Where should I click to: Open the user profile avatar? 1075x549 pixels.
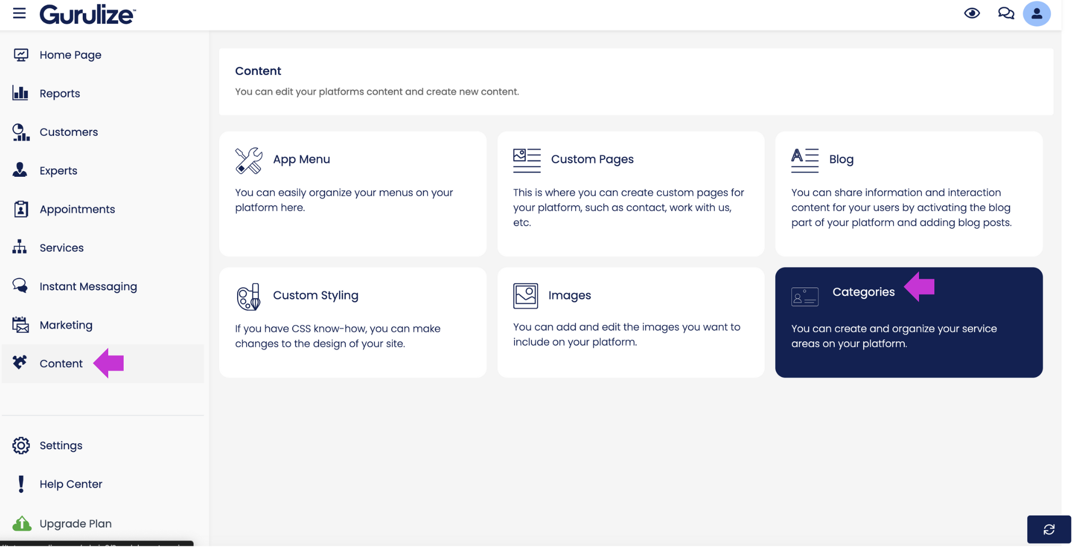(x=1037, y=14)
